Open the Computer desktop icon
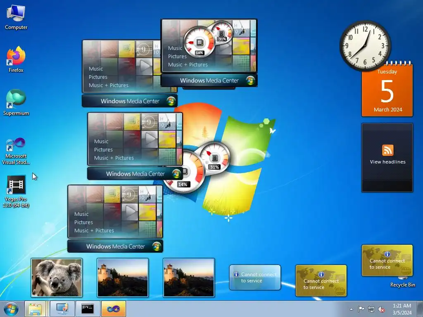423x317 pixels. (16, 17)
